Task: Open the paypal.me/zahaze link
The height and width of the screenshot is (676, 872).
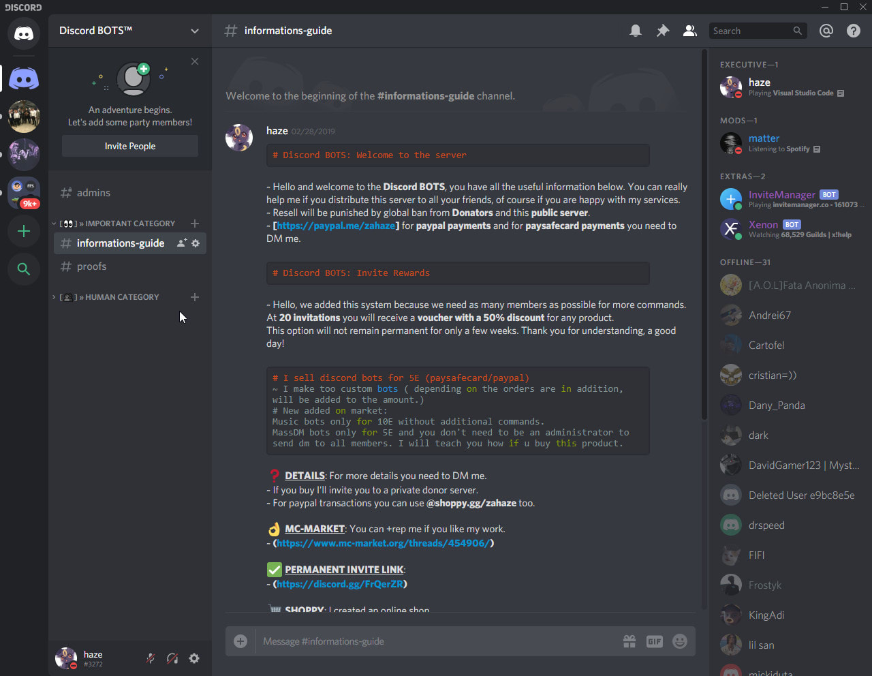Action: tap(337, 226)
